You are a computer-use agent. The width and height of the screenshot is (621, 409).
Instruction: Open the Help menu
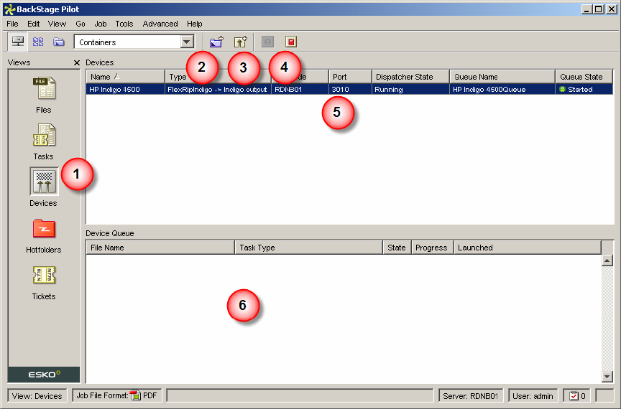(195, 24)
